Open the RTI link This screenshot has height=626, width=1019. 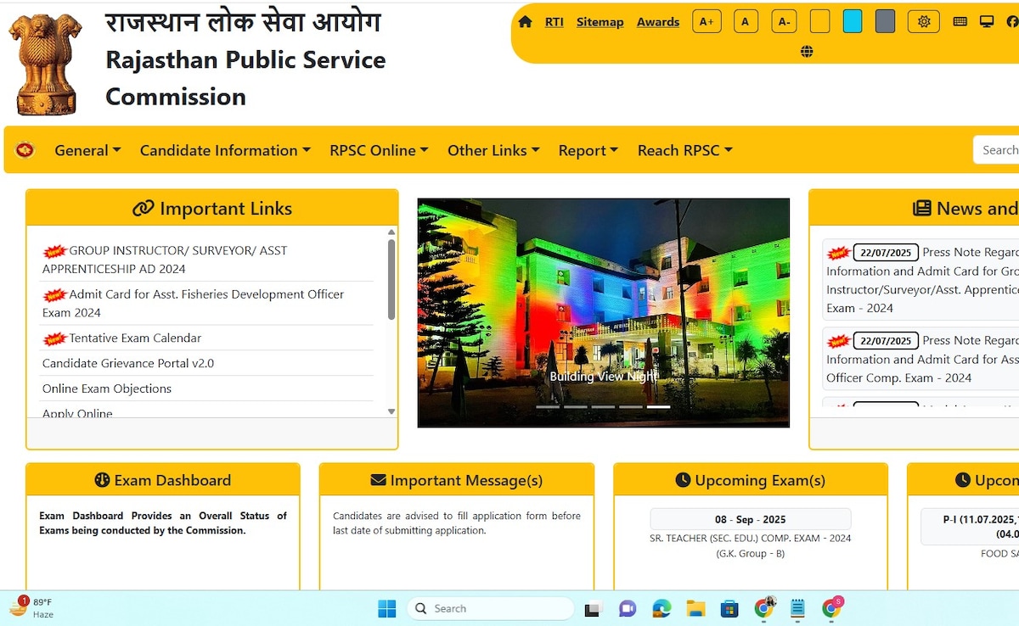point(554,22)
